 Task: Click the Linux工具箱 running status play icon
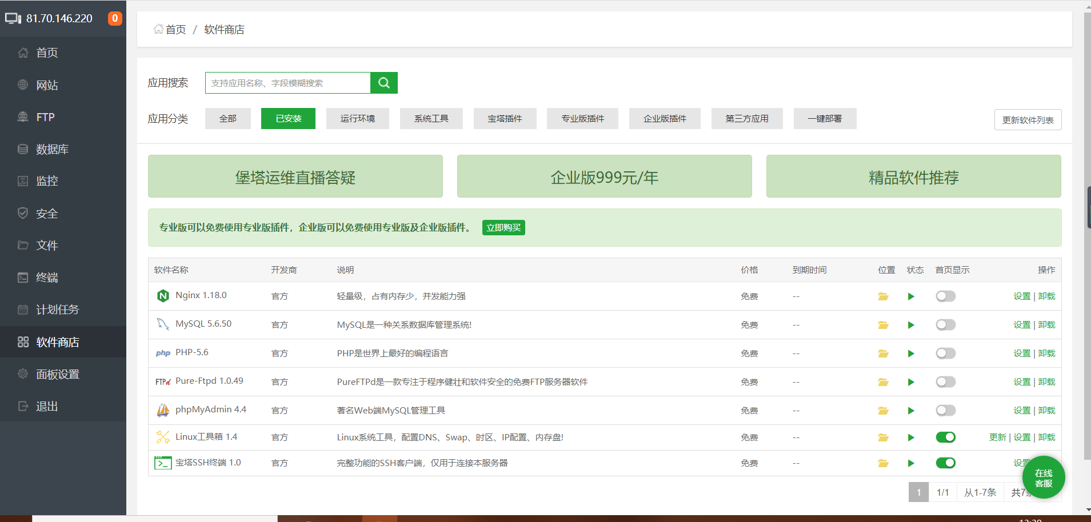point(911,437)
